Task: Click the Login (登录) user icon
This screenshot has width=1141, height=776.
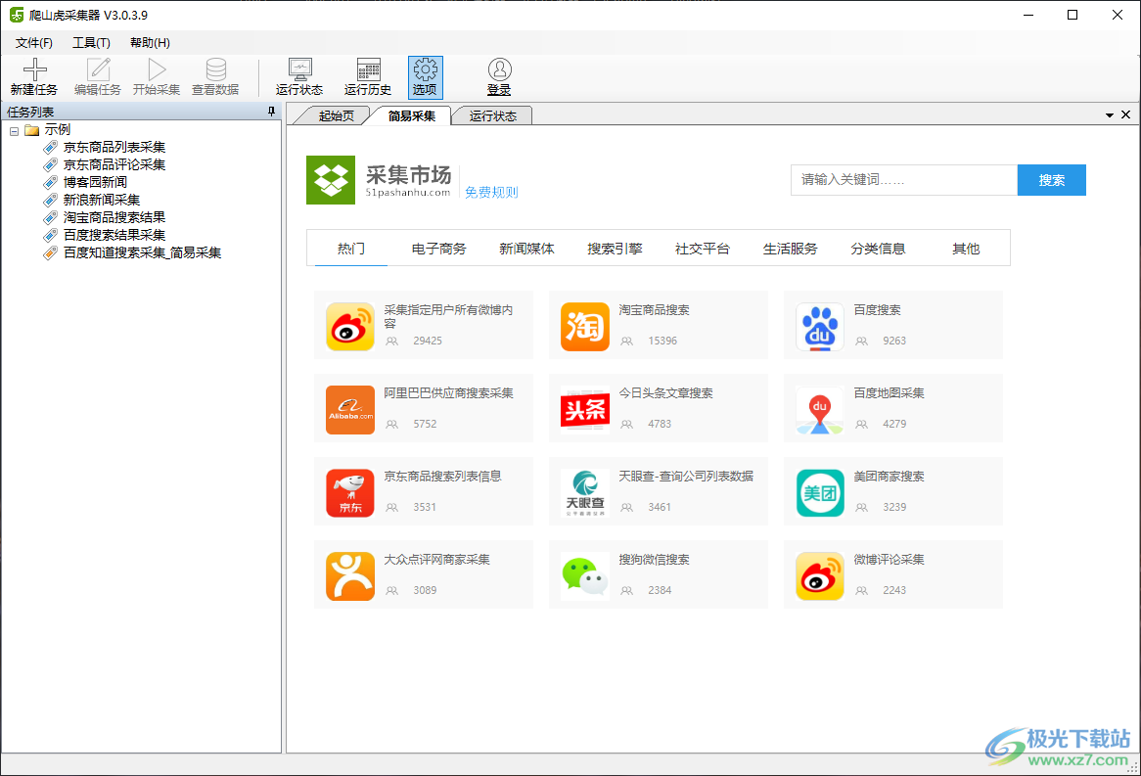Action: tap(499, 69)
